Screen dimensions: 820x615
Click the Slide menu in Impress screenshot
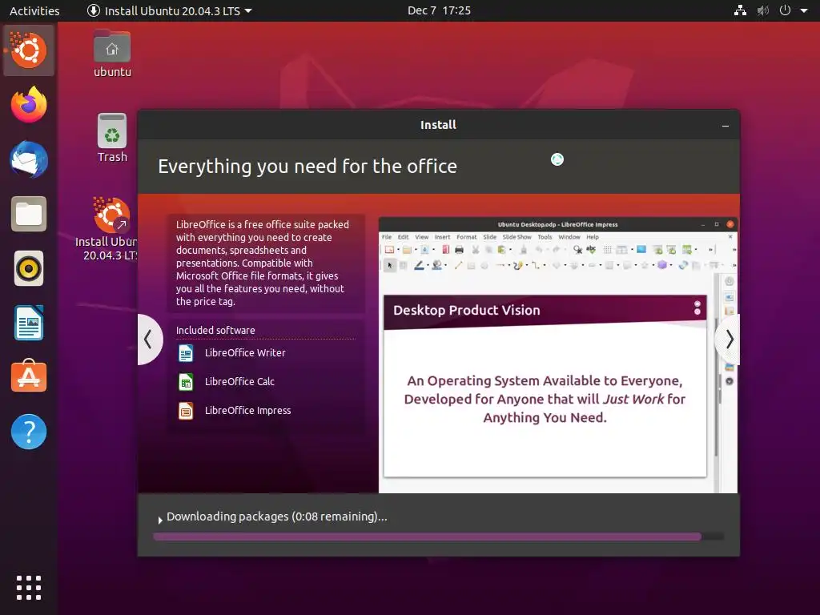[x=489, y=237]
